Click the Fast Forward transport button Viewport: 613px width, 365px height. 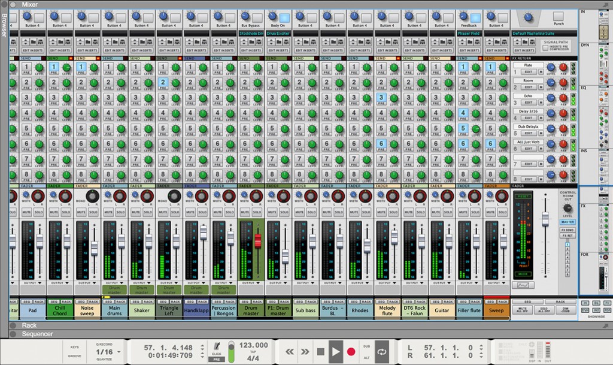click(x=305, y=352)
